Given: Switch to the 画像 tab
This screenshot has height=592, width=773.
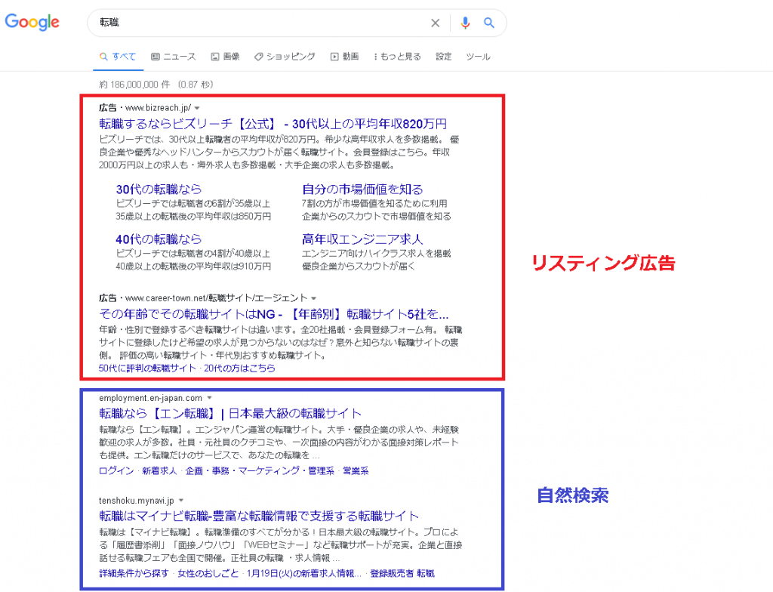Looking at the screenshot, I should coord(225,56).
